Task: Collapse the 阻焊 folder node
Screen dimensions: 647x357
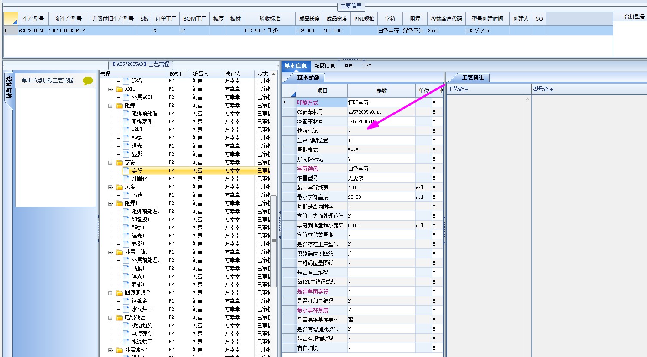Action: coord(110,106)
